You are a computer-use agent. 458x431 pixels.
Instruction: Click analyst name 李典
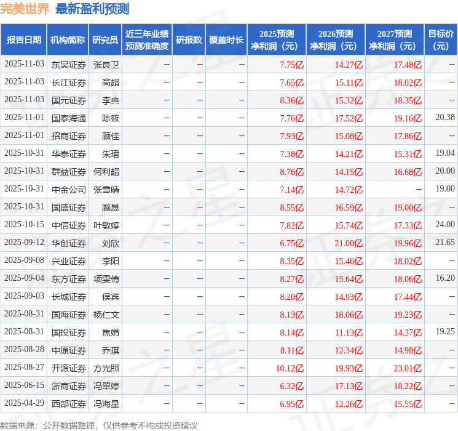pos(111,100)
